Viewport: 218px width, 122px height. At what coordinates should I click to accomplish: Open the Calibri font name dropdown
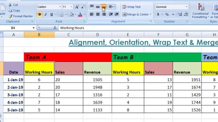point(60,7)
